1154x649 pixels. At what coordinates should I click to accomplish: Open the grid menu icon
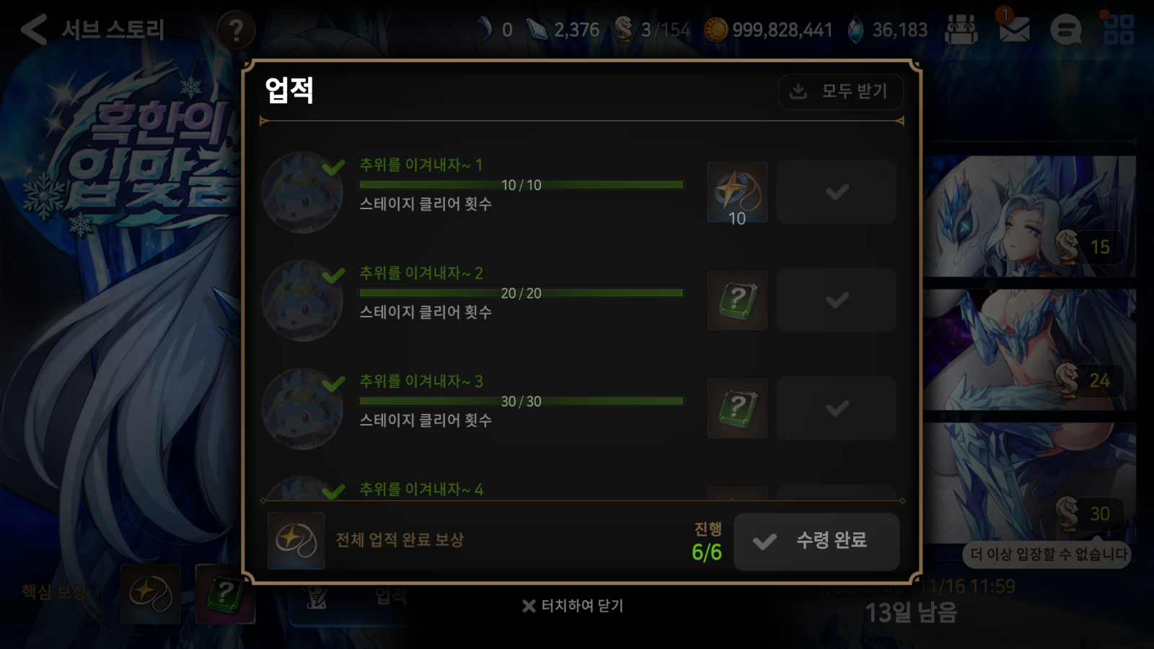coord(1119,30)
